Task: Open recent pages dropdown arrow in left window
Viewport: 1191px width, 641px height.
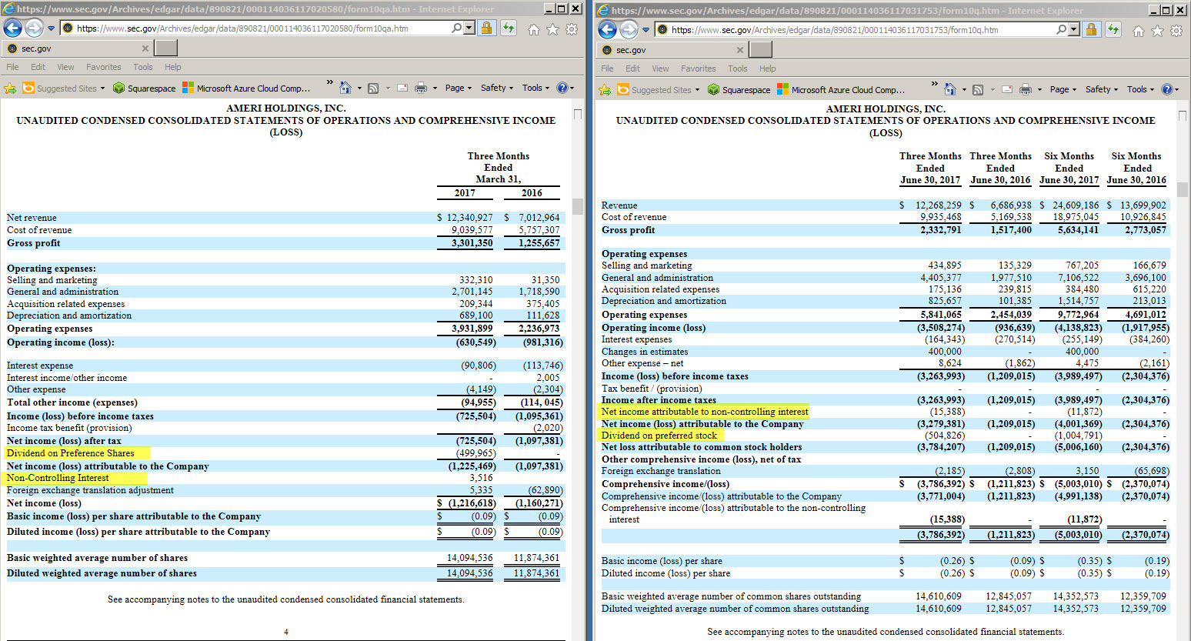Action: (51, 28)
